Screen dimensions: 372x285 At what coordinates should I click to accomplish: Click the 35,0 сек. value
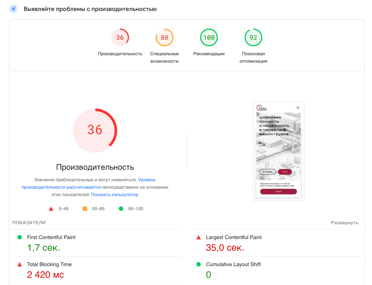[225, 247]
